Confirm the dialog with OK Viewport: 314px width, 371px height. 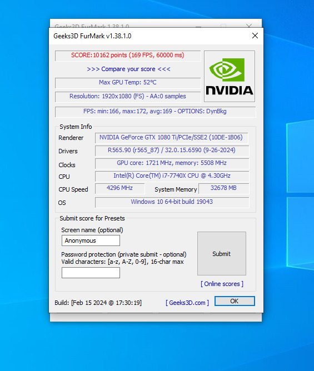coord(235,301)
